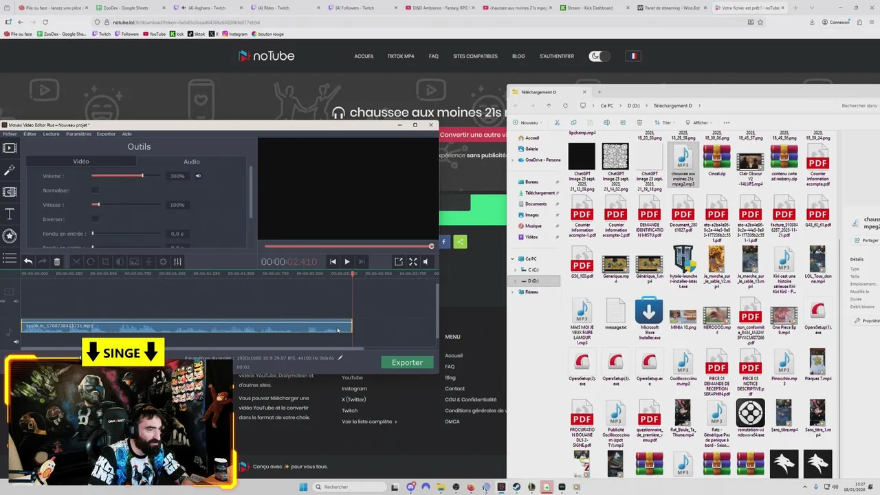Click Cut icon in Explorer toolbar
The width and height of the screenshot is (880, 495).
point(557,122)
